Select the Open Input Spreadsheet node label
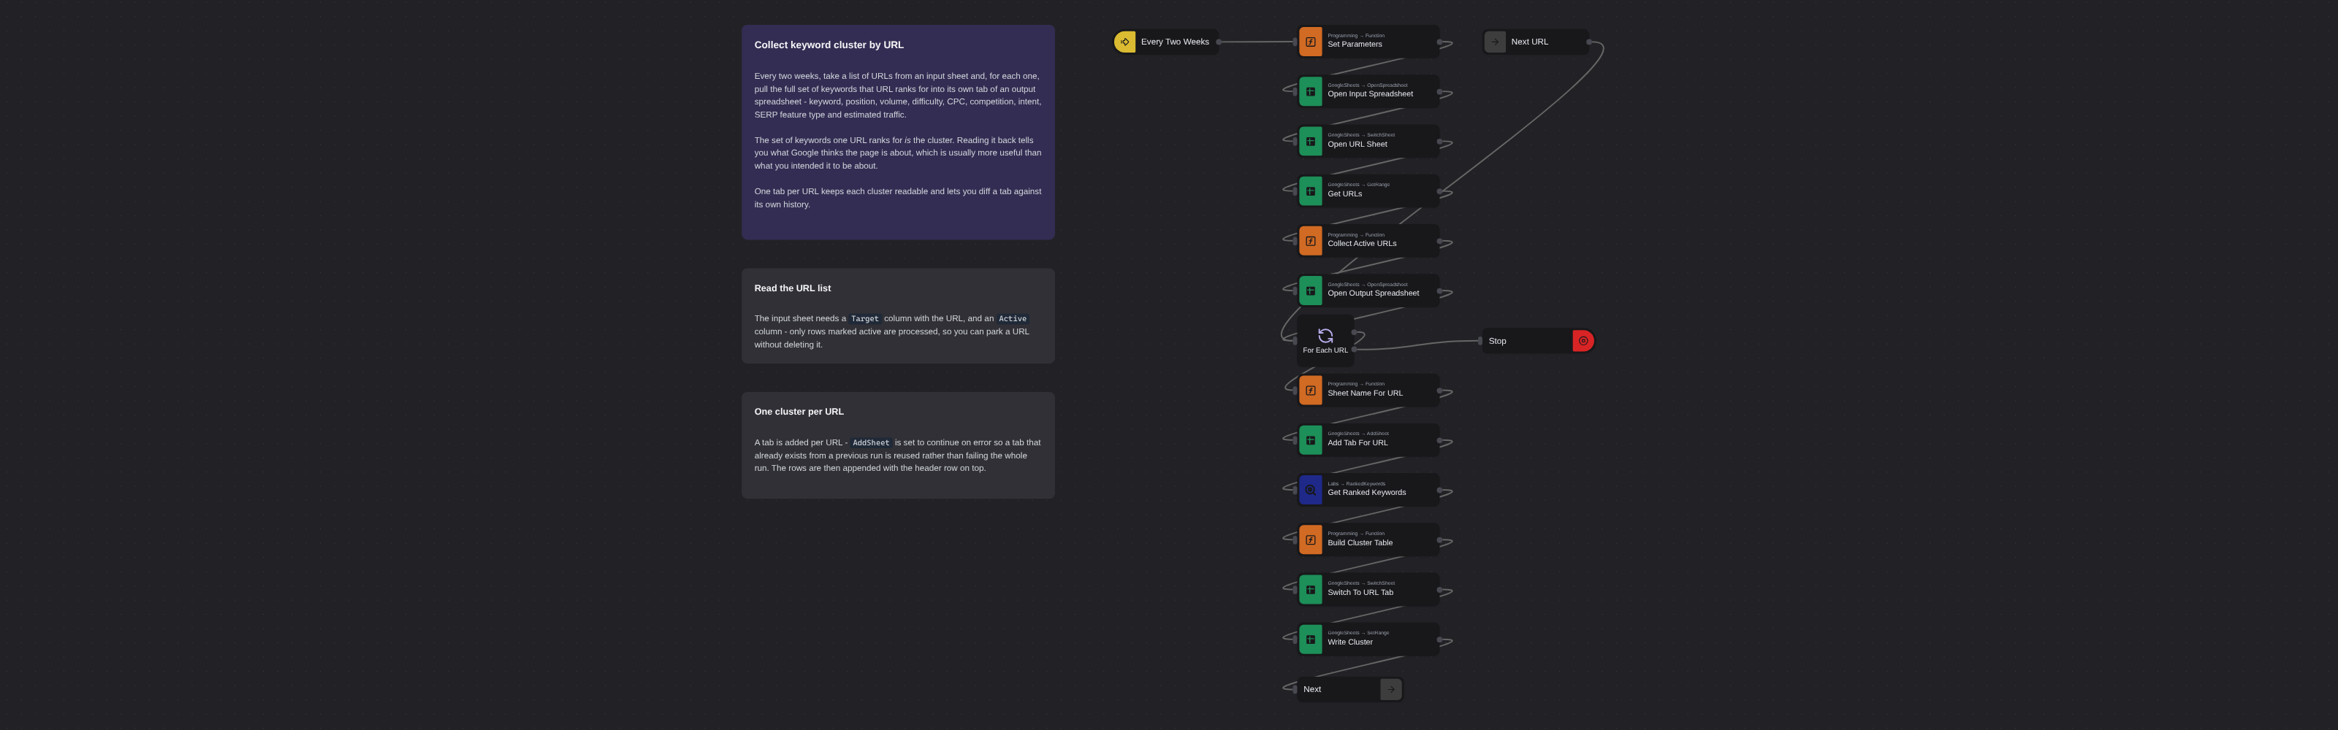The width and height of the screenshot is (2338, 730). tap(1370, 94)
